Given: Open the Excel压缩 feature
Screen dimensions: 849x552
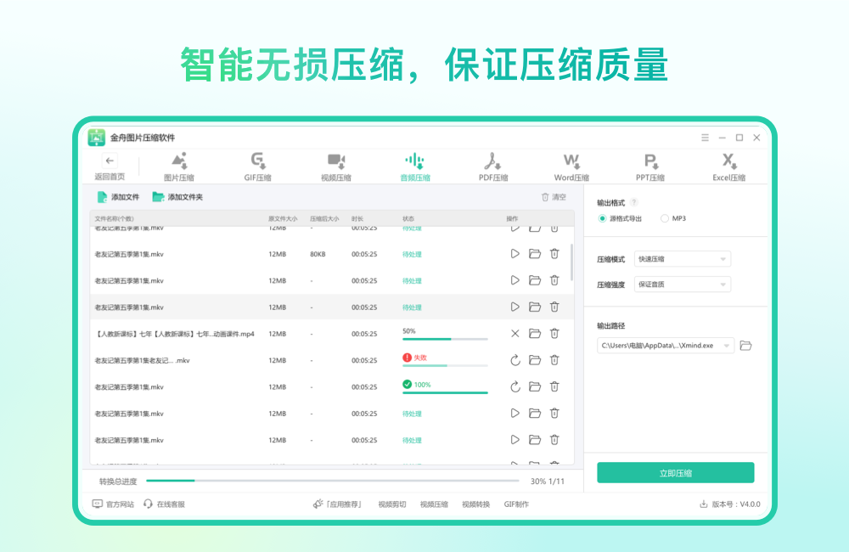Looking at the screenshot, I should 728,166.
